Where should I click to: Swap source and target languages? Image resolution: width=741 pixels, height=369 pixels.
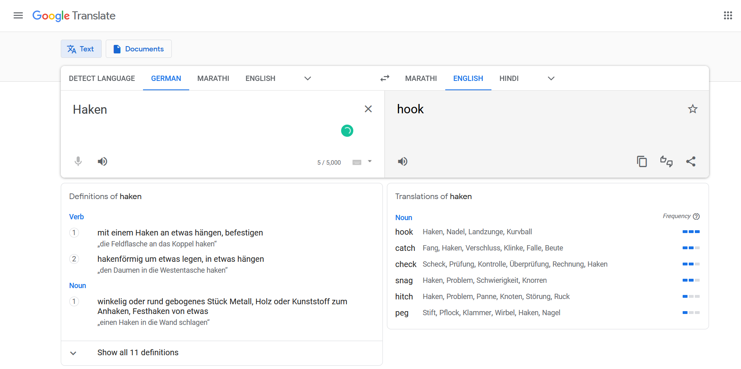click(x=384, y=78)
